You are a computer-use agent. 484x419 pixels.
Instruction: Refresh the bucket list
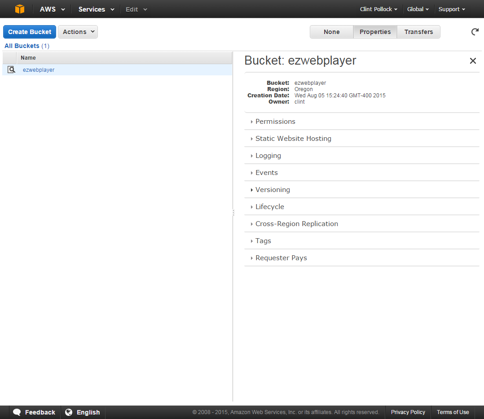coord(475,32)
